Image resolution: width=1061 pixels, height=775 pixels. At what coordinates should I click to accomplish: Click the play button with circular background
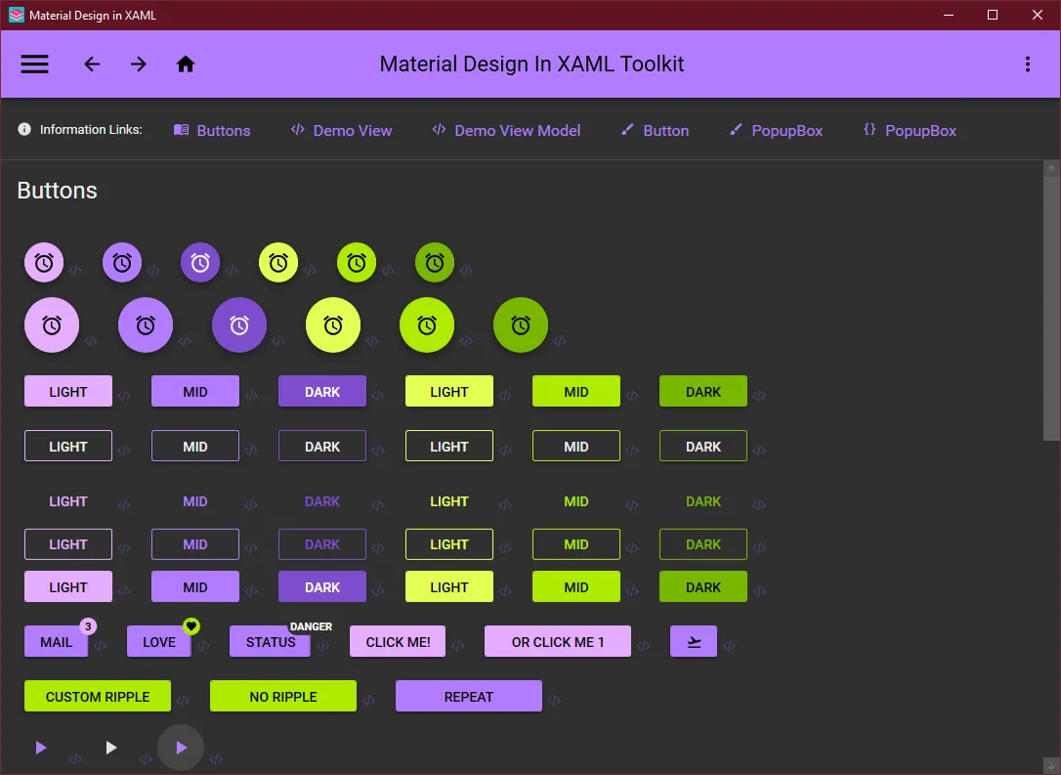181,748
